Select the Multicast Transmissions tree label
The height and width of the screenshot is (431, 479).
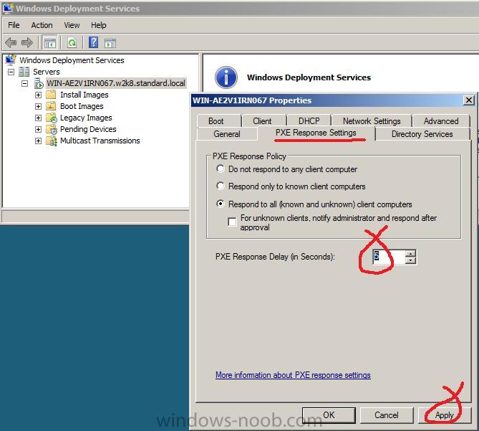(100, 141)
